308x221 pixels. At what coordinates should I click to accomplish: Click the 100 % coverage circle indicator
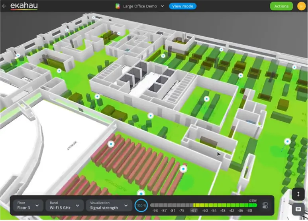click(141, 205)
